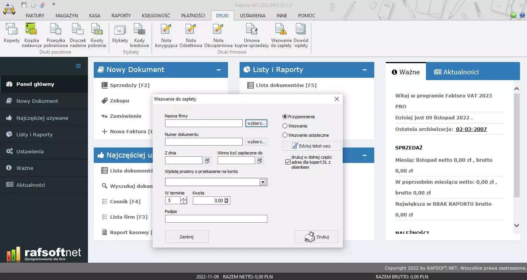Select the Przypomnienie radio option
The height and width of the screenshot is (280, 527).
click(285, 117)
